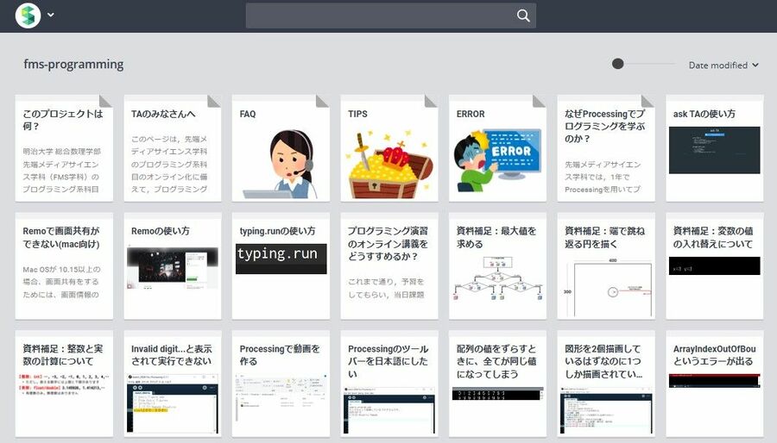Image resolution: width=777 pixels, height=443 pixels.
Task: Click the thumbnail size slider handle
Action: [618, 64]
